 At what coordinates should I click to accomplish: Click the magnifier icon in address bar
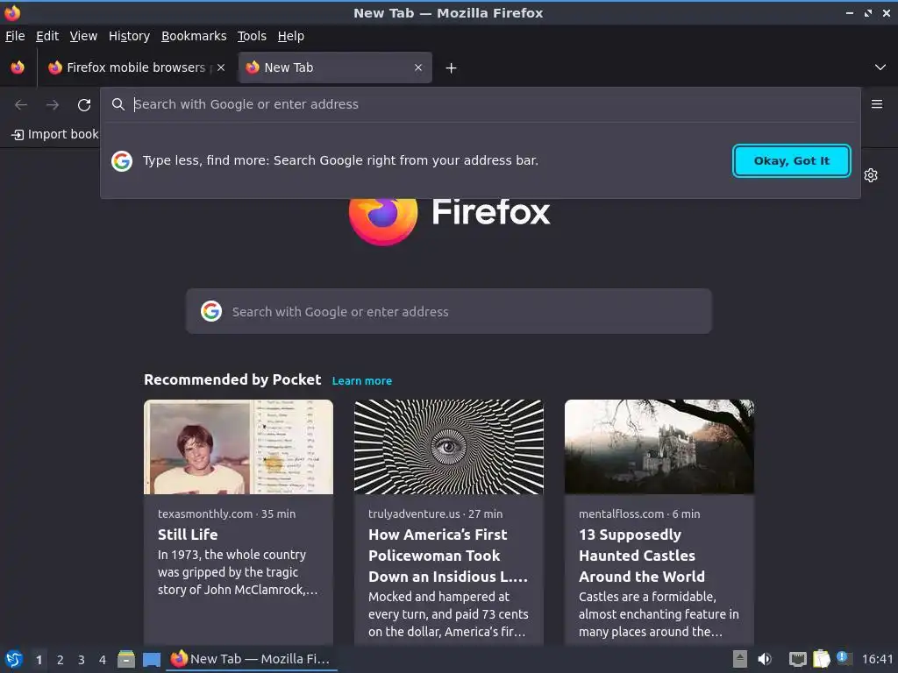[118, 104]
